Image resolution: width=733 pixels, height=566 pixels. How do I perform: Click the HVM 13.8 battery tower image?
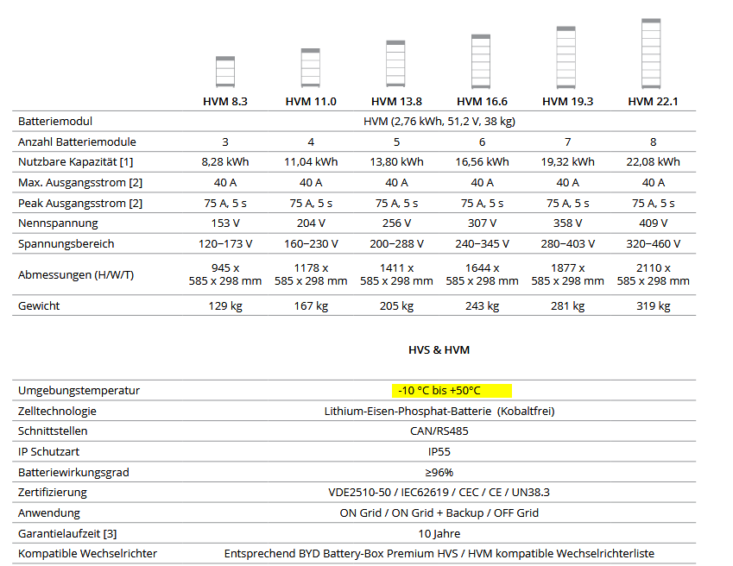(395, 64)
